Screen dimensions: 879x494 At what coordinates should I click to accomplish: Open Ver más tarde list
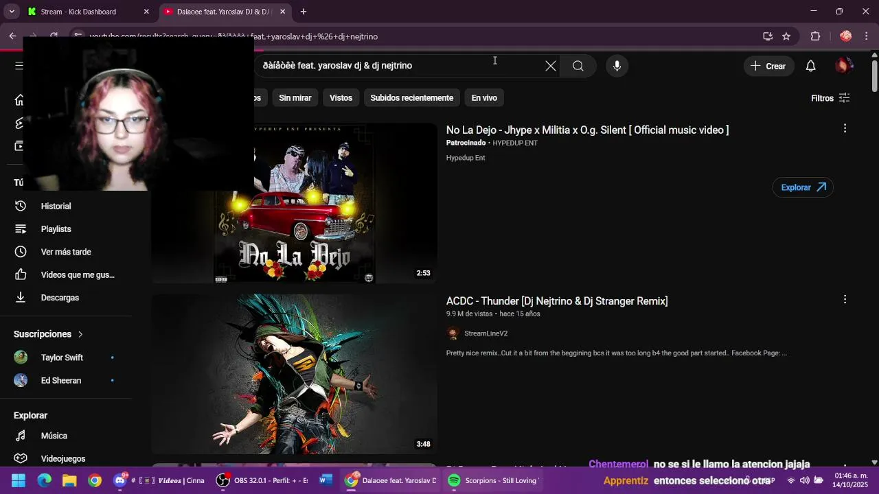66,252
